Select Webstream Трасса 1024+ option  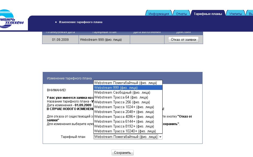[124, 107]
